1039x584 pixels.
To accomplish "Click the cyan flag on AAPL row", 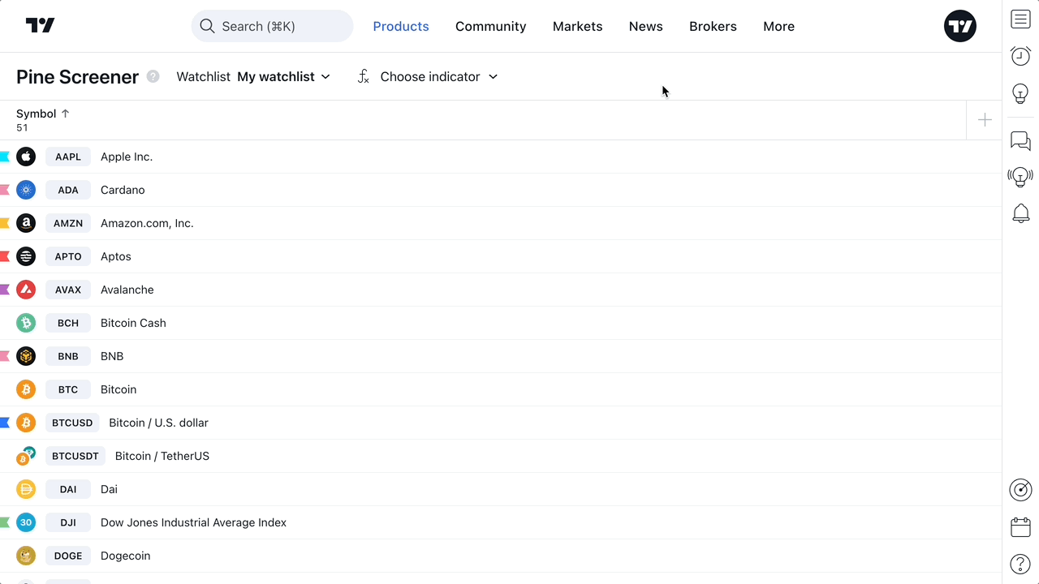I will [5, 157].
